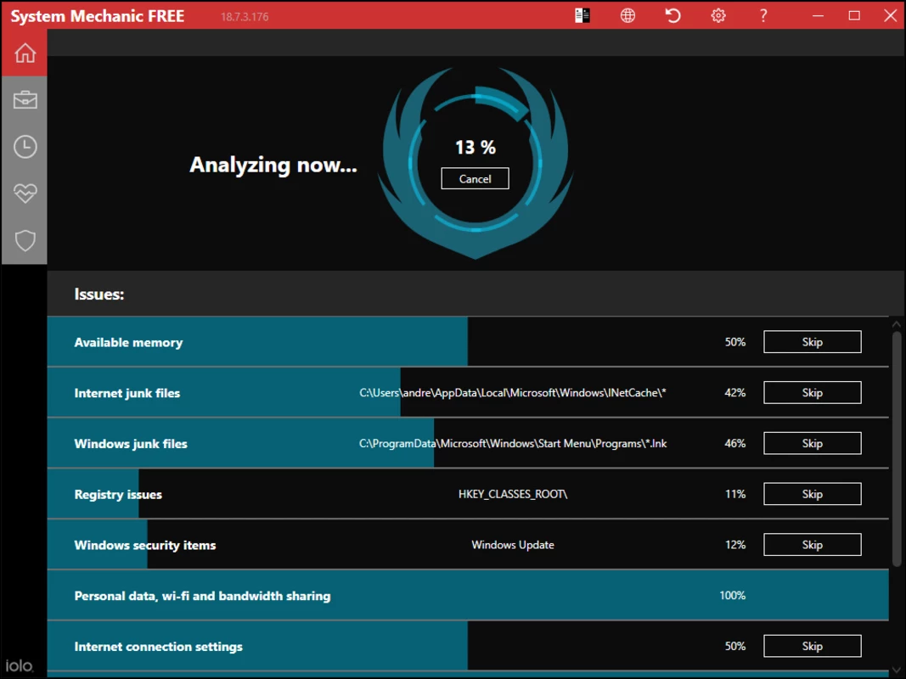Open the shield Security section
This screenshot has height=679, width=906.
click(x=25, y=240)
